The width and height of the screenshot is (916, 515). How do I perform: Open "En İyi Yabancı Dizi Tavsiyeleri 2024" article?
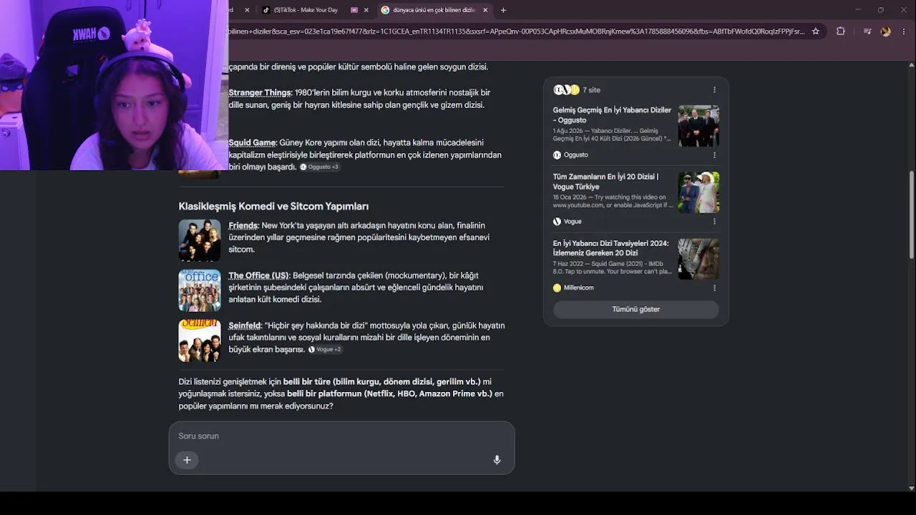(x=611, y=248)
